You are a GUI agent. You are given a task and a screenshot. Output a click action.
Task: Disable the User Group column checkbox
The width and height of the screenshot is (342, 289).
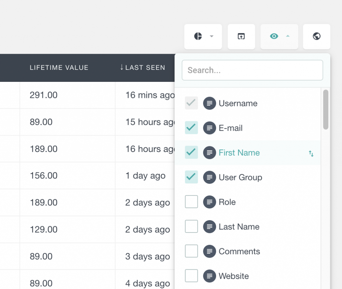click(191, 177)
